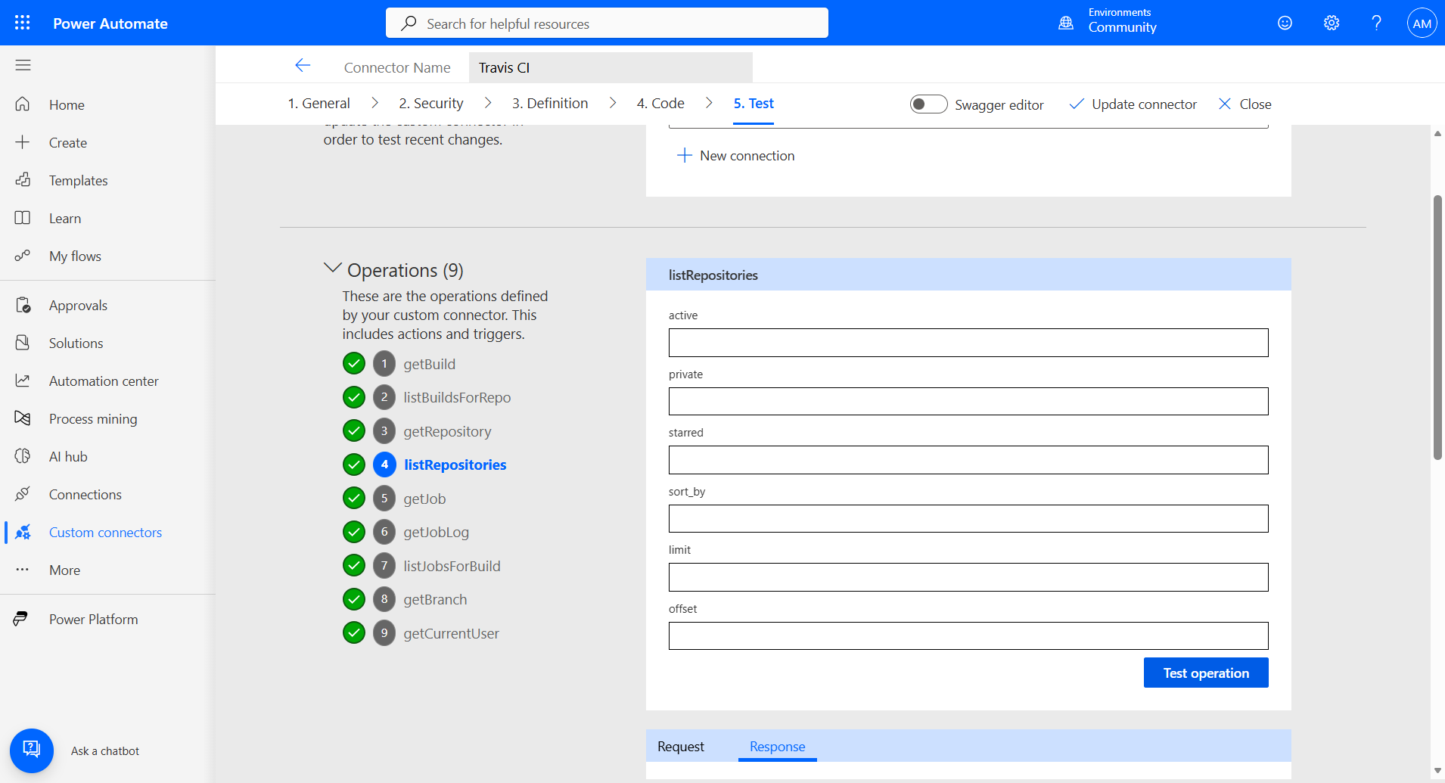Screen dimensions: 1445x783
Task: Collapse the Operations (9) section
Action: [x=332, y=268]
